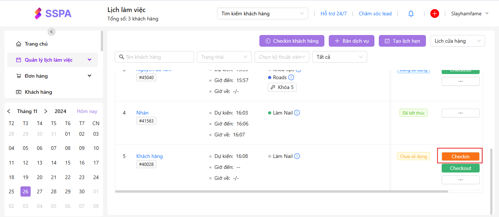Open the Tìm kiếm khách hàng dropdown
Viewport: 499px width, 217px height.
tap(262, 14)
